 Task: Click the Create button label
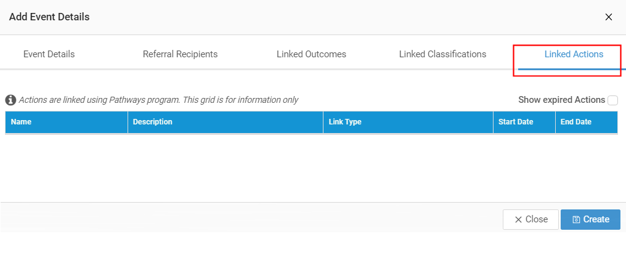tap(596, 219)
